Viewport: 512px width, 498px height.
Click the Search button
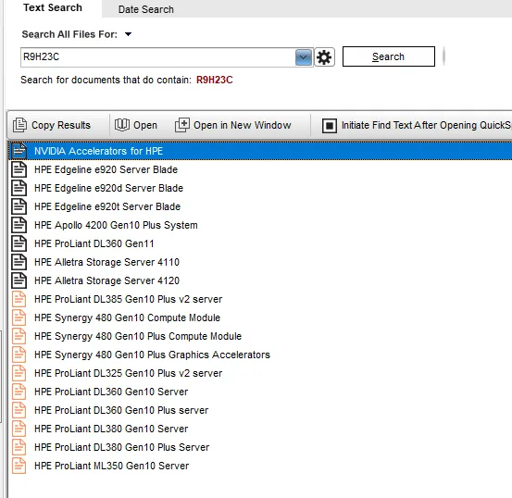[389, 56]
